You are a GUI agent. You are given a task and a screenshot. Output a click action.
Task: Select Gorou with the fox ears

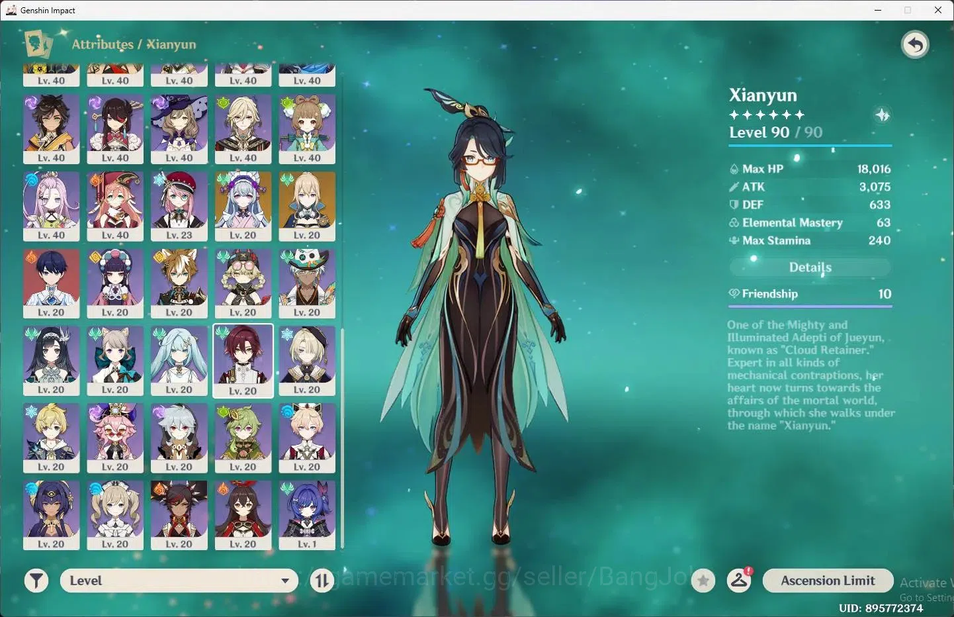[179, 284]
